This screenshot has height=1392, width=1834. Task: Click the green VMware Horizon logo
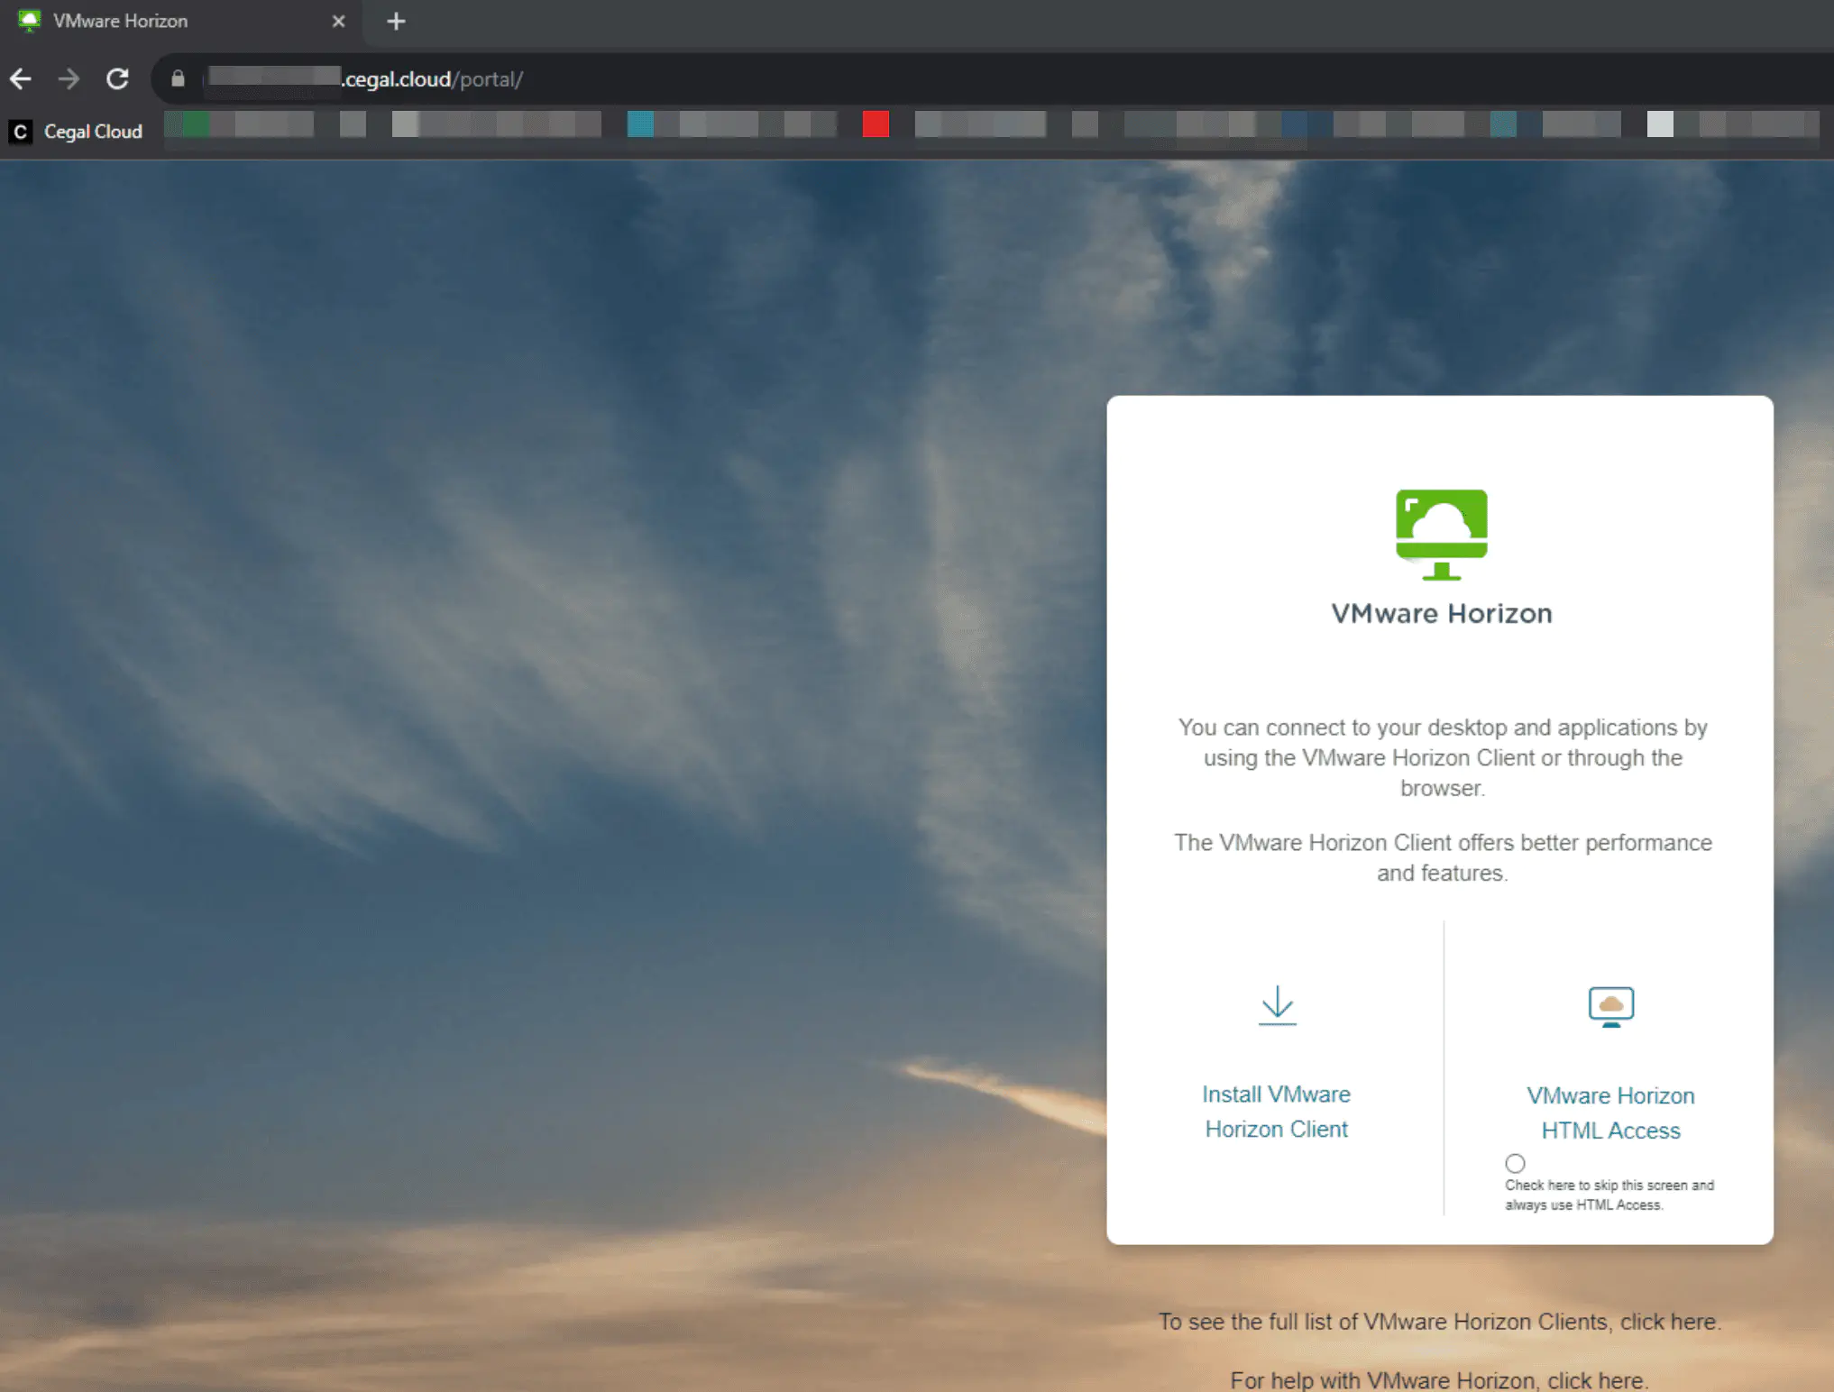click(1441, 534)
